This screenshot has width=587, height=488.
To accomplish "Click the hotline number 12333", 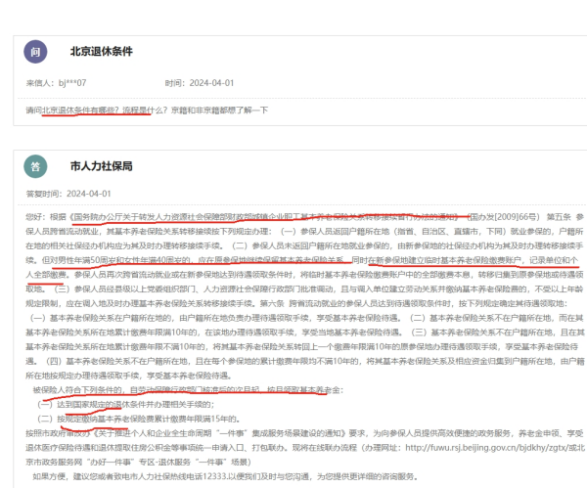I will (215, 477).
